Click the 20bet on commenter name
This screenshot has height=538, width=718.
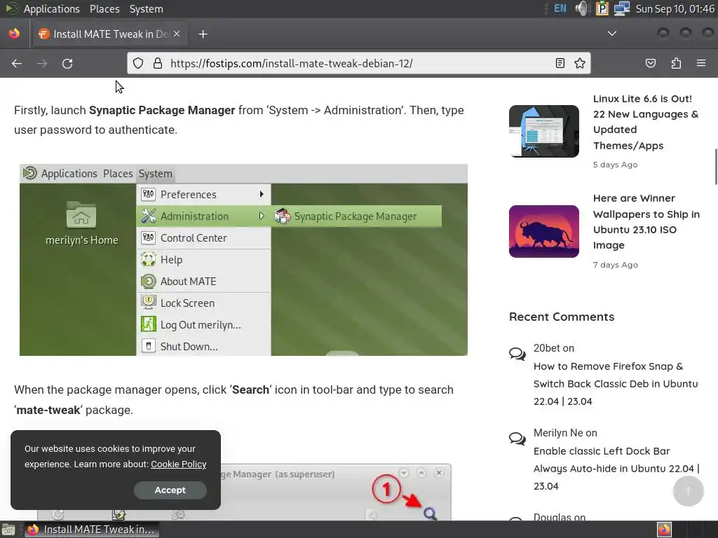point(554,348)
